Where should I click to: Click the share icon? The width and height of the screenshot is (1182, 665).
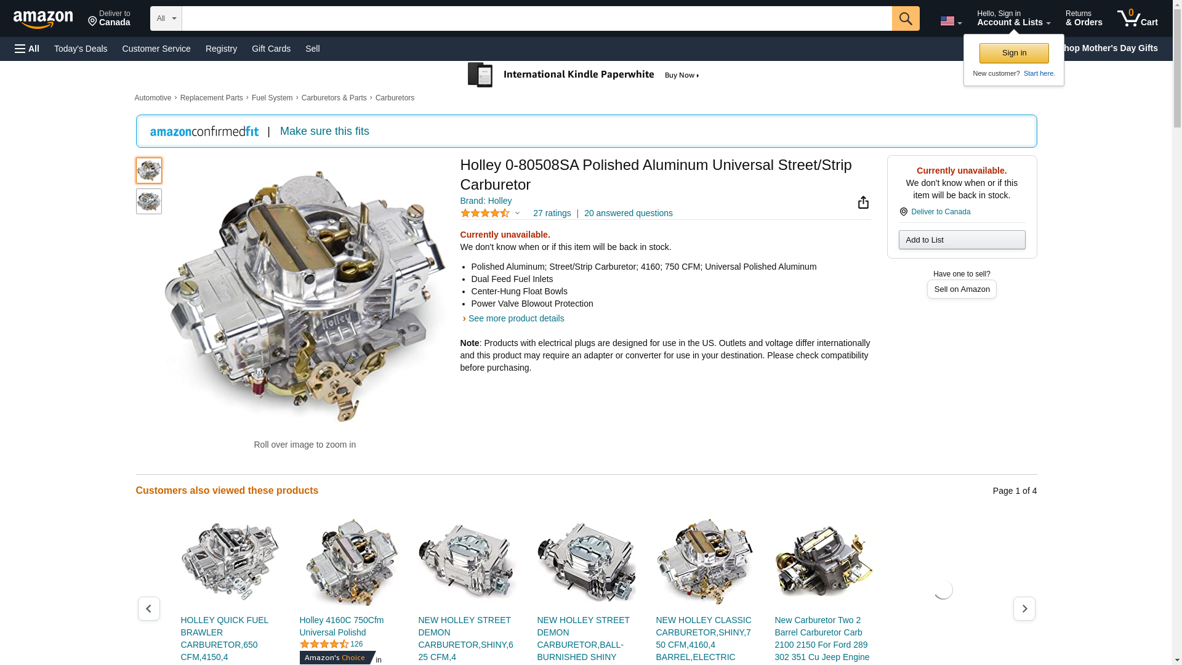(x=863, y=203)
